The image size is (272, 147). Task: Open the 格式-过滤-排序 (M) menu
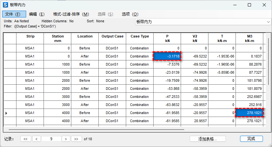pyautogui.click(x=71, y=14)
